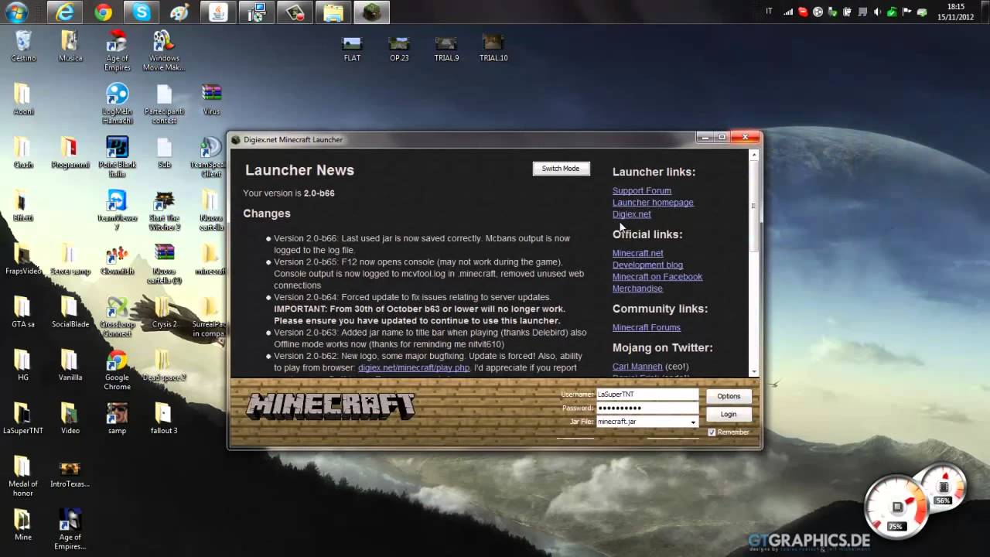990x557 pixels.
Task: Open the TRIAL.9 video file
Action: [x=446, y=48]
